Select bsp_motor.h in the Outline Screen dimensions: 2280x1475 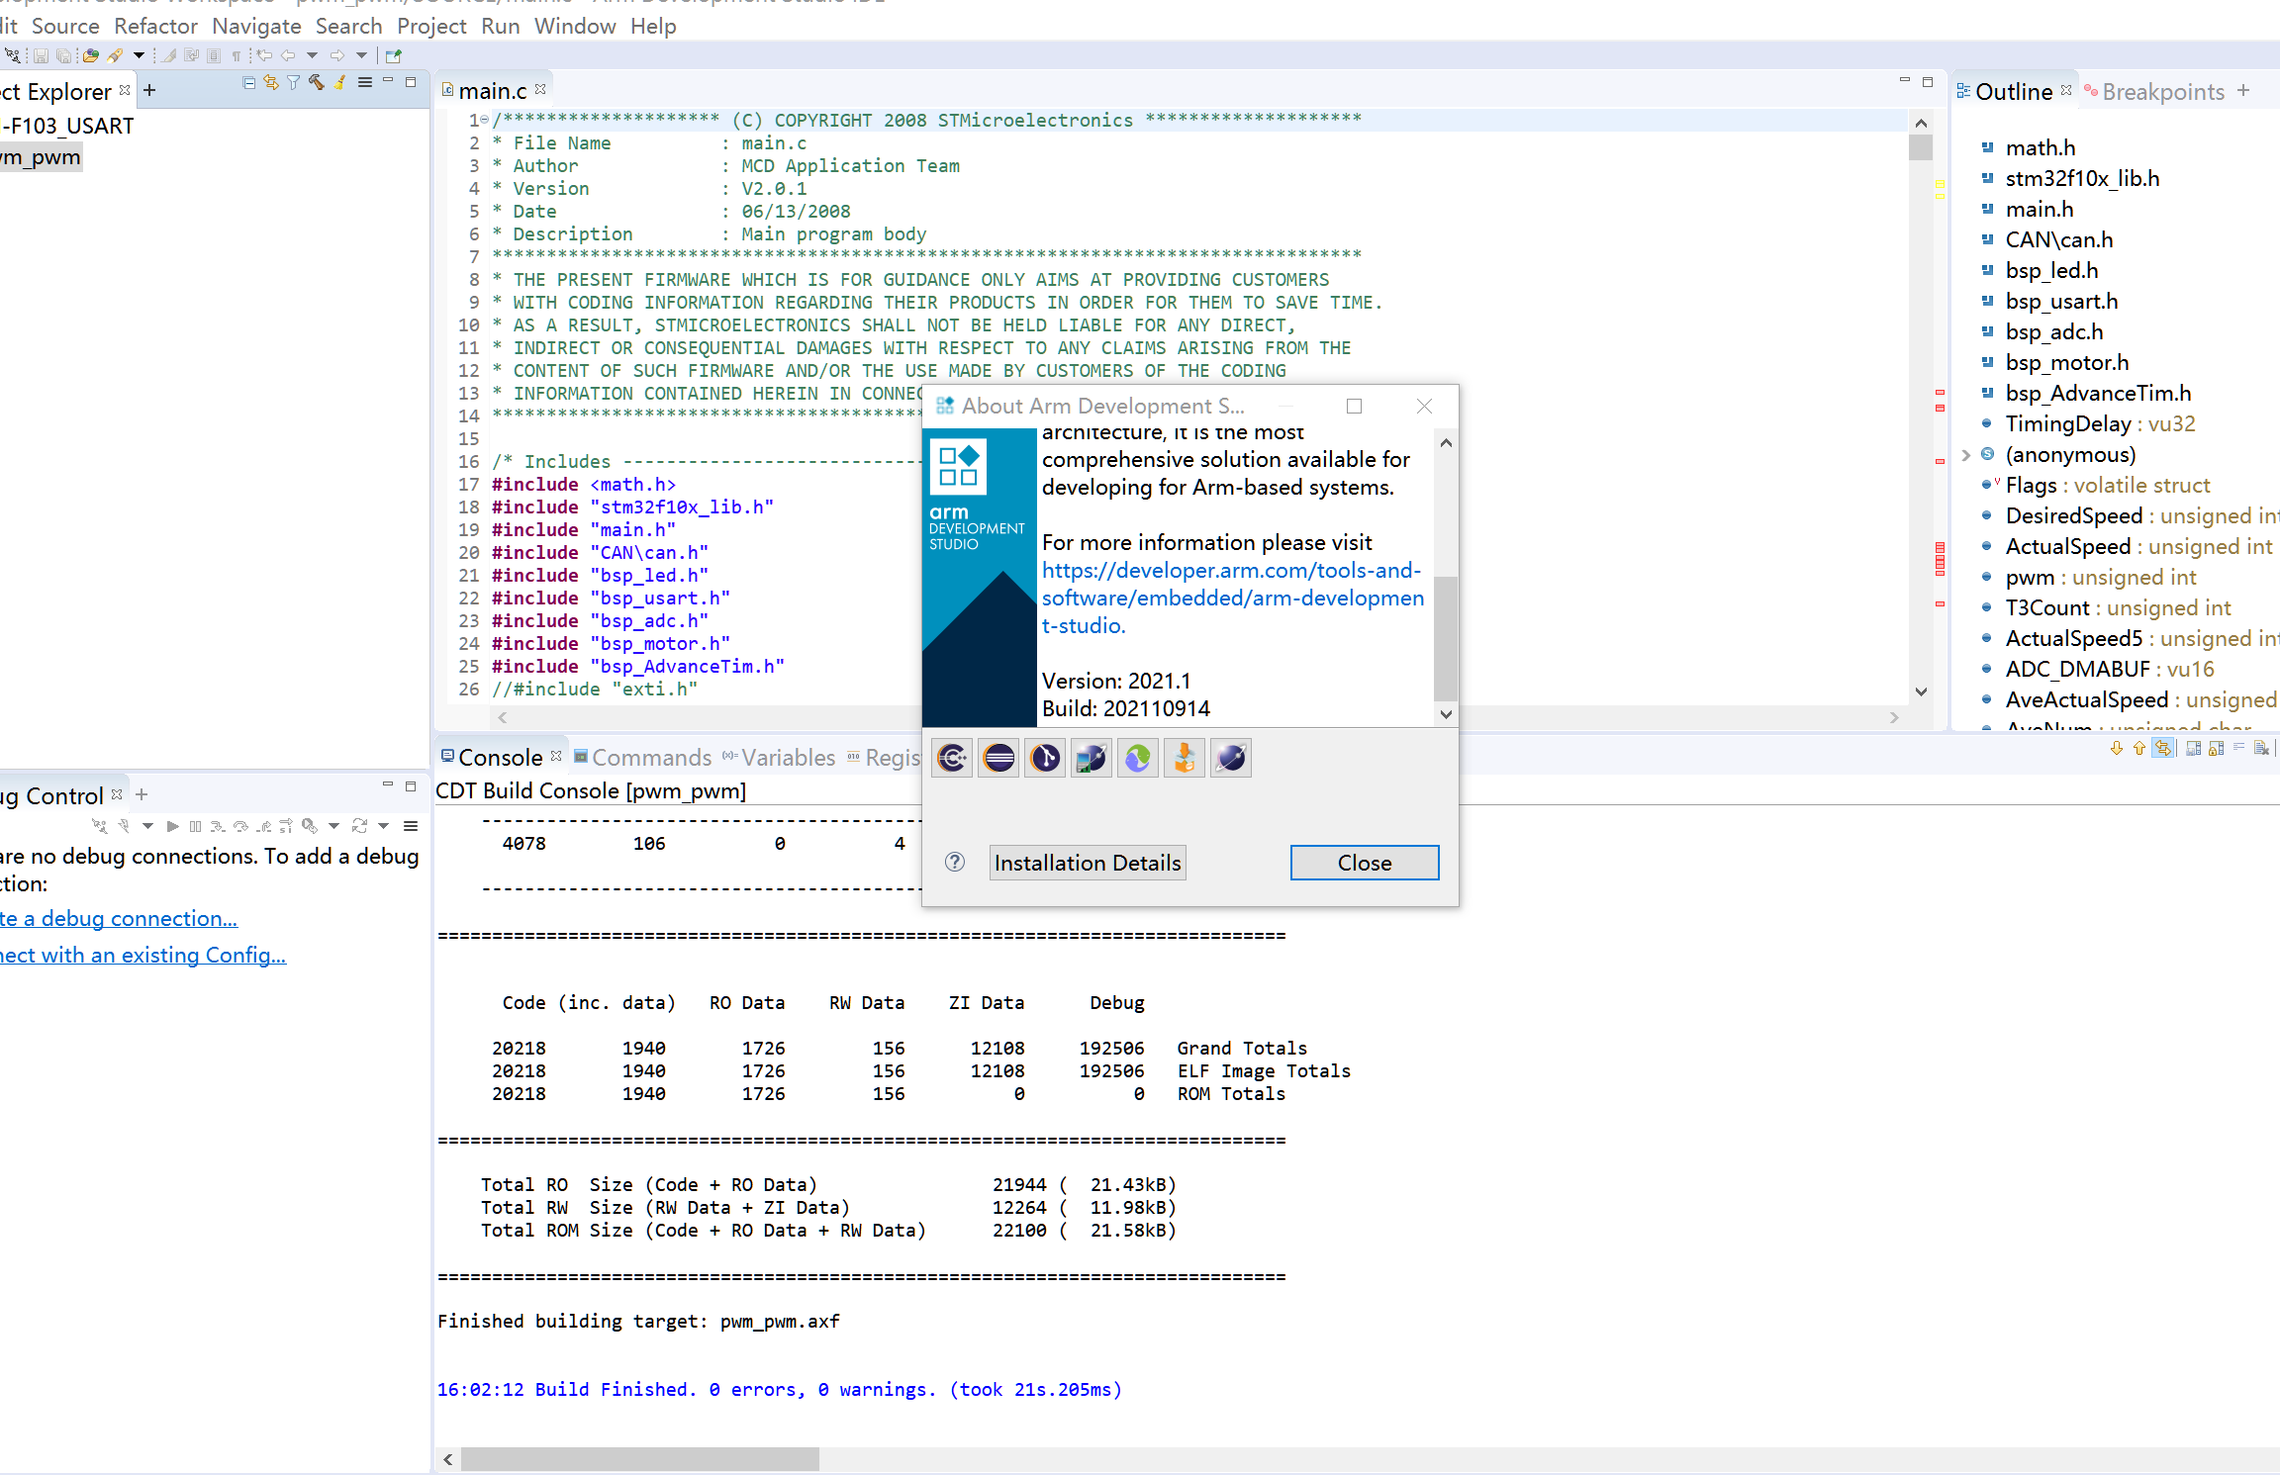click(2066, 362)
